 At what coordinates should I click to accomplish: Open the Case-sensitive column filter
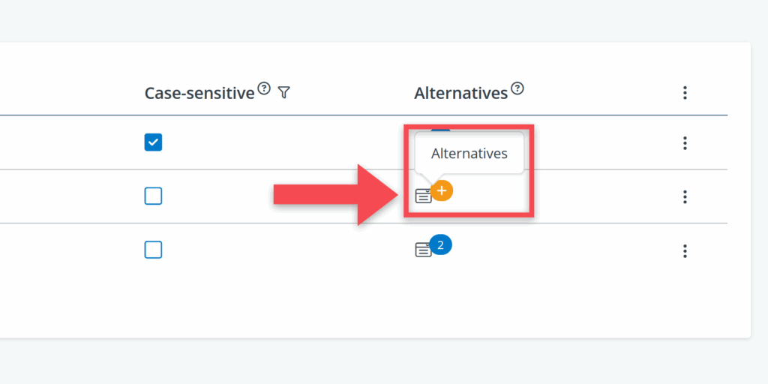point(283,92)
